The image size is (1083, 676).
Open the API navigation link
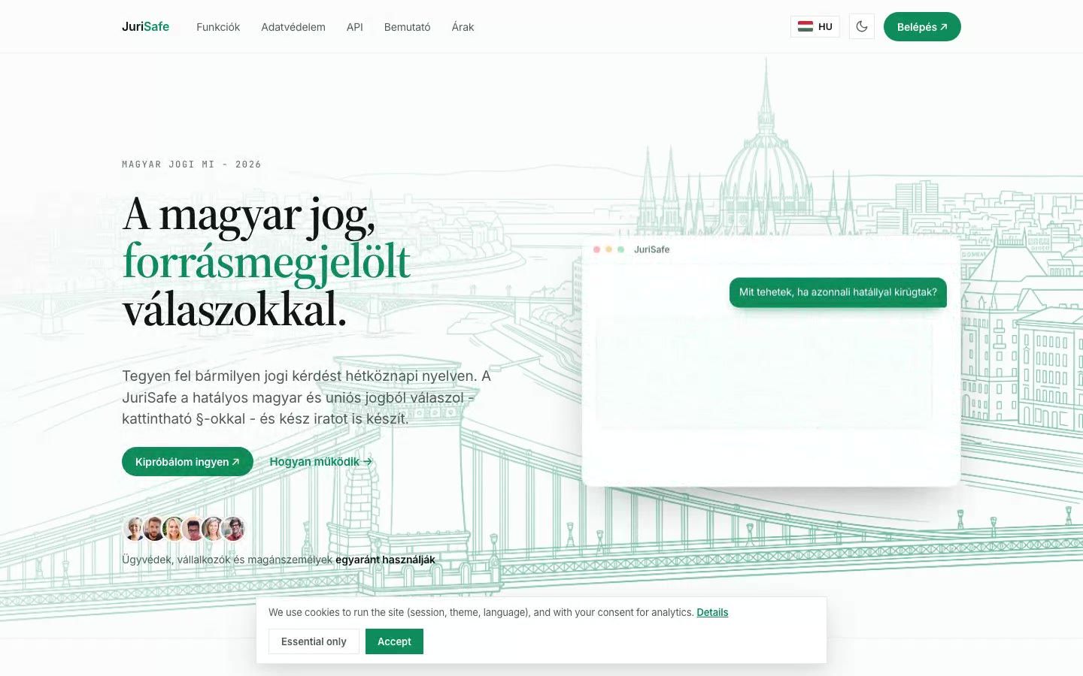pyautogui.click(x=355, y=27)
